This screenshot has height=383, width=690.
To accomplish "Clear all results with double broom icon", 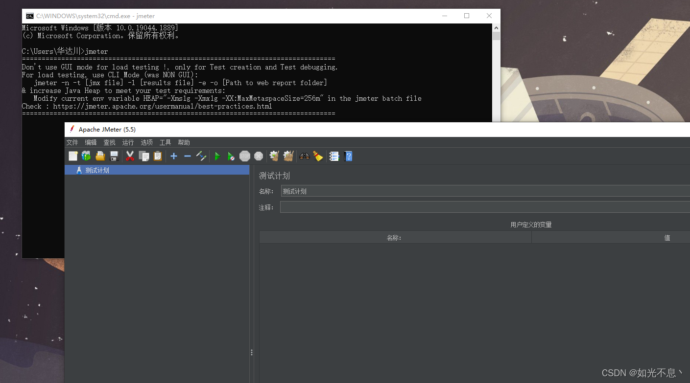I will tap(288, 156).
